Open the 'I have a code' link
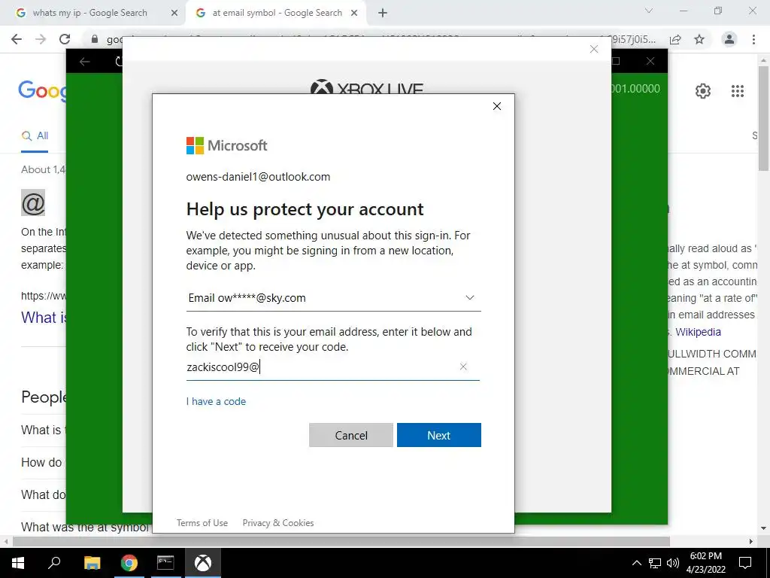 point(216,402)
